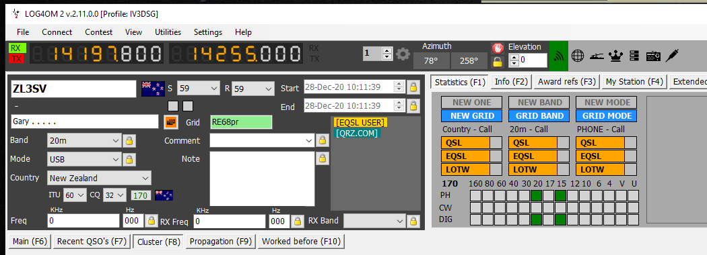
Task: Open the Connect menu
Action: 57,32
